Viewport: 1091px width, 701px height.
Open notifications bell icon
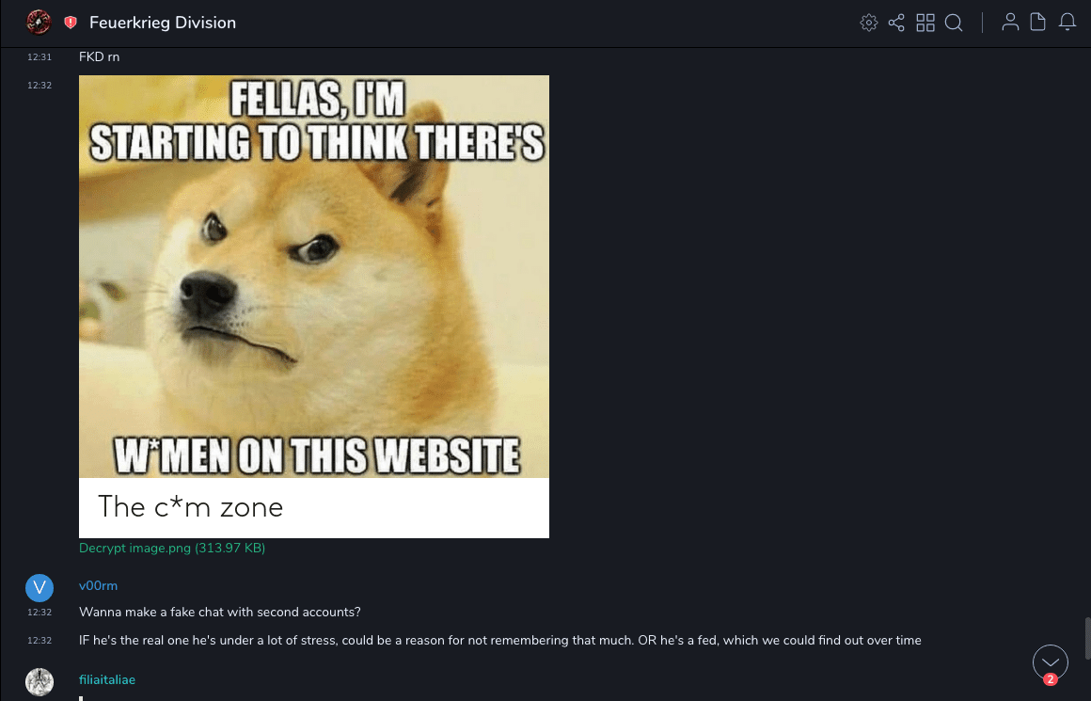tap(1067, 23)
